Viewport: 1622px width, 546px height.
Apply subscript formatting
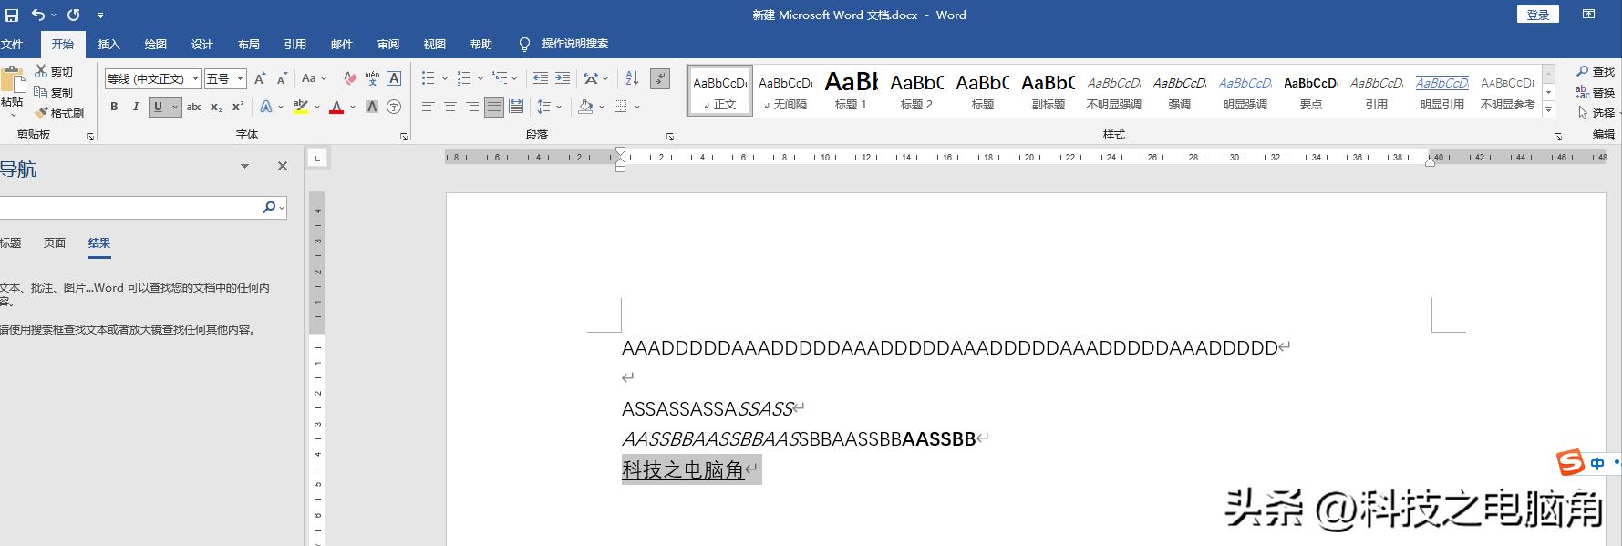click(x=216, y=107)
